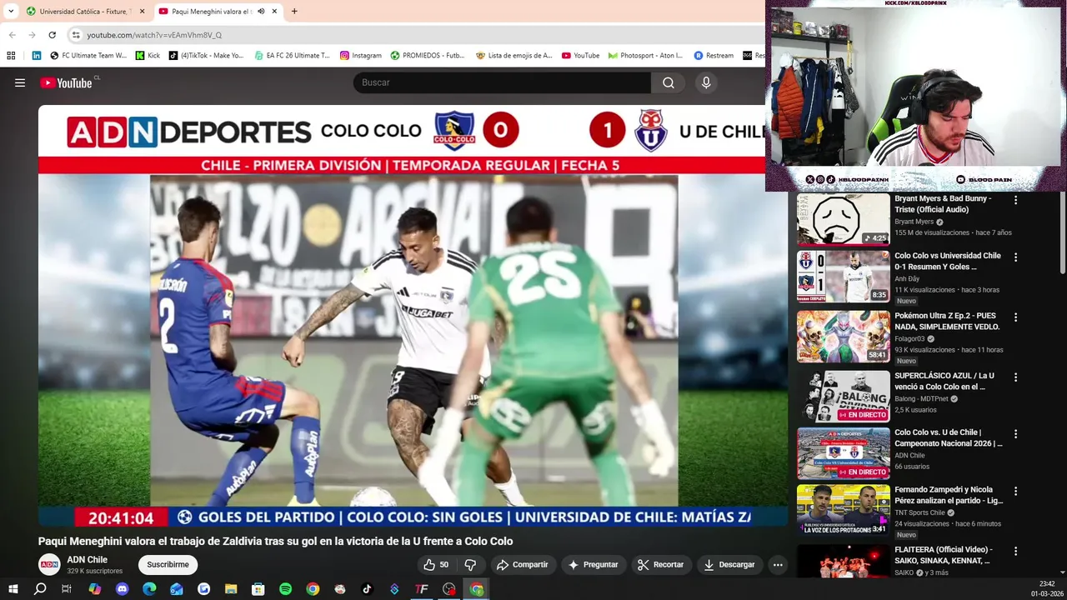Screen dimensions: 1067x600
Task: Like the video with thumbs-up button
Action: tap(436, 565)
